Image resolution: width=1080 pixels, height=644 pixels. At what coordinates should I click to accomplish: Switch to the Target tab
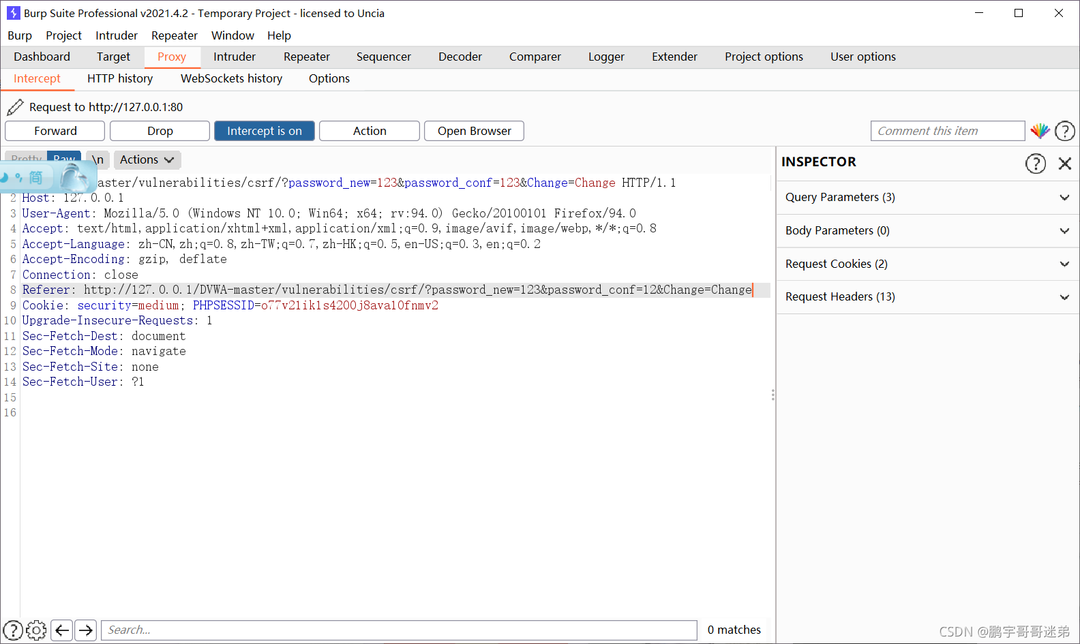[x=113, y=57]
